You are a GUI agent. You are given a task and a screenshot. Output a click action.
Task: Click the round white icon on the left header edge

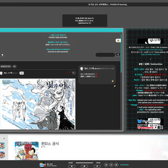(x=2, y=55)
